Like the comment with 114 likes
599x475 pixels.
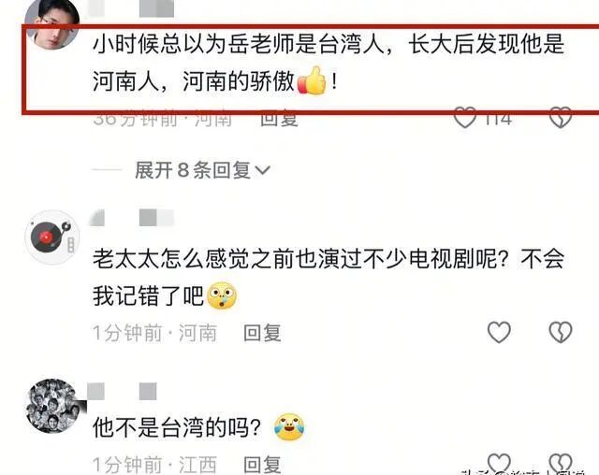(465, 118)
